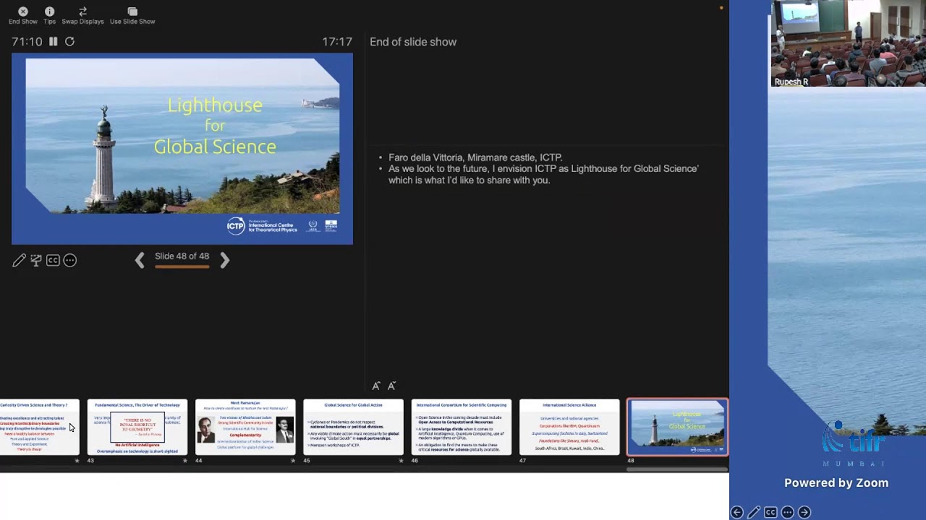The image size is (926, 520).
Task: Click the 17:17 clock display
Action: (x=337, y=42)
